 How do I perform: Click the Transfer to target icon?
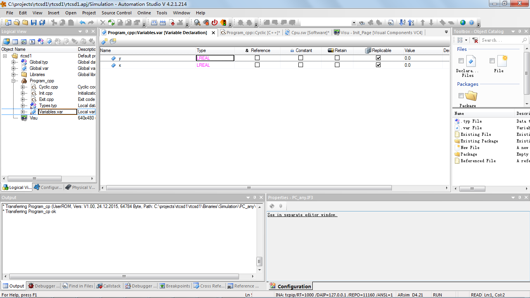pyautogui.click(x=172, y=23)
